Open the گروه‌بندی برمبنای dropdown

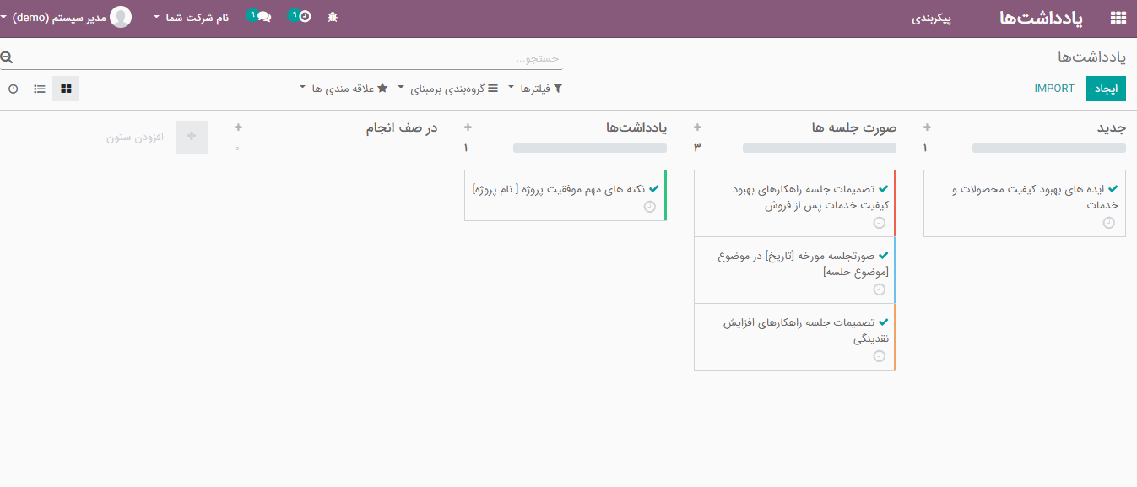(448, 89)
